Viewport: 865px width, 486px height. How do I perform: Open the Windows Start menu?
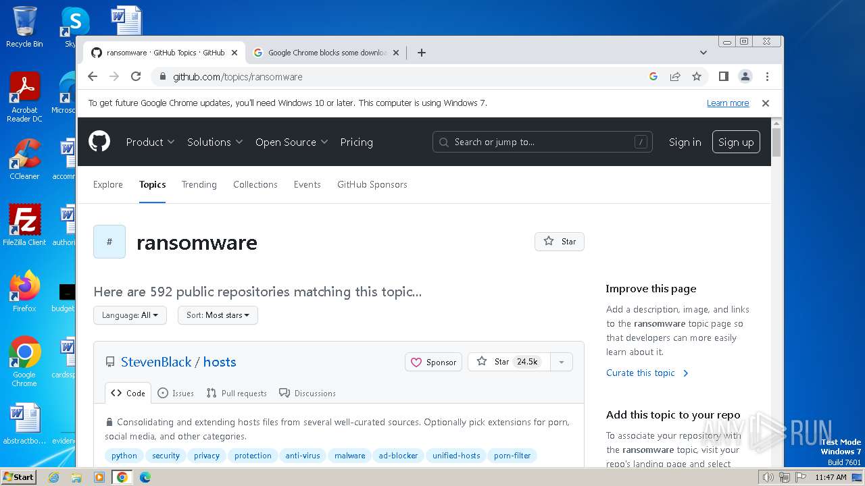(19, 477)
